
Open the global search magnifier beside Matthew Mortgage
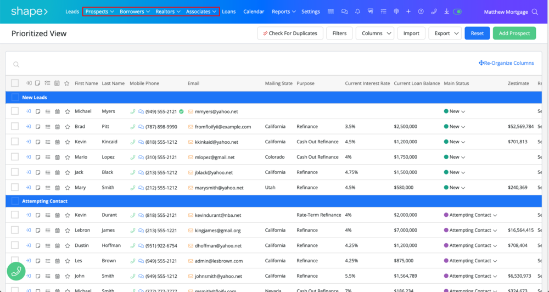535,12
